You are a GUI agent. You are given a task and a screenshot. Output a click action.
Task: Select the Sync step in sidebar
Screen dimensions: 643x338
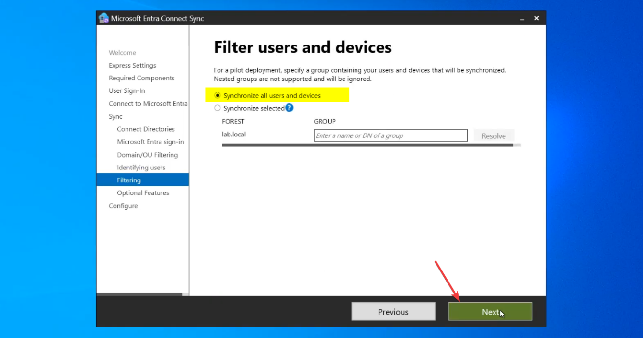tap(115, 116)
